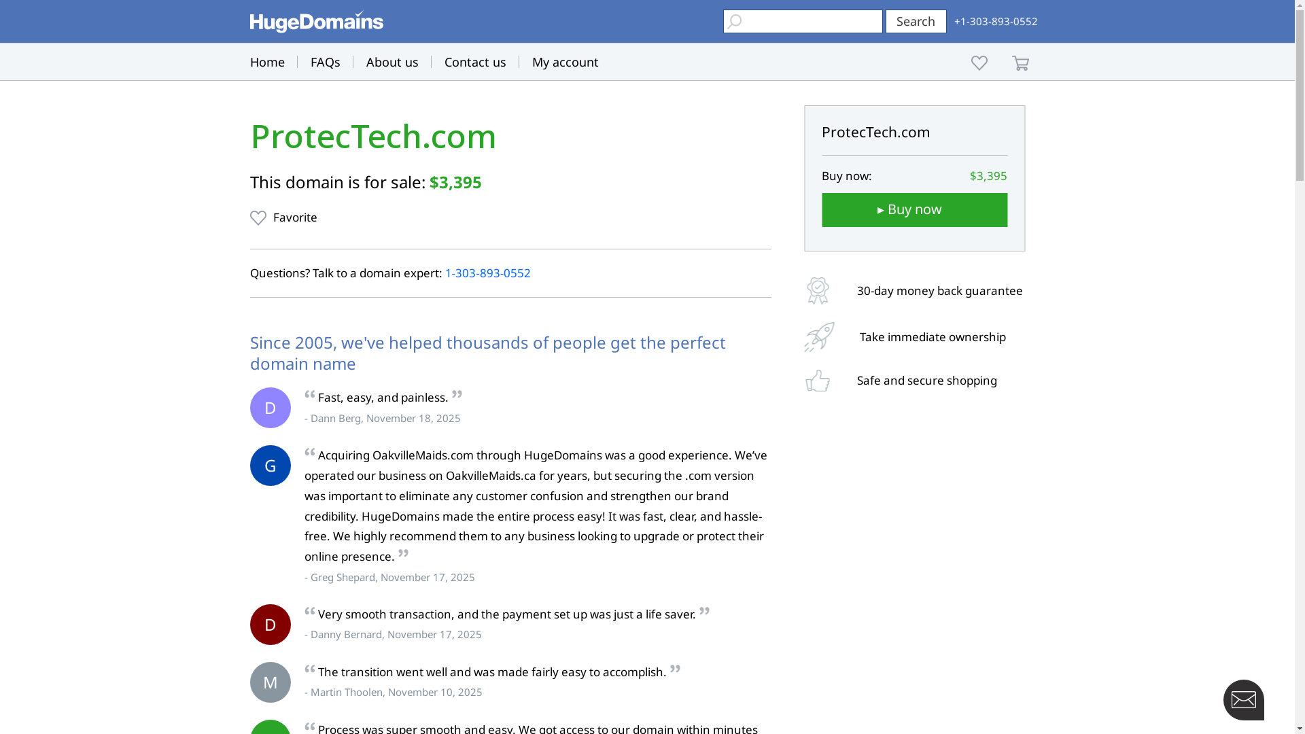The width and height of the screenshot is (1305, 734).
Task: Open My account
Action: (565, 62)
